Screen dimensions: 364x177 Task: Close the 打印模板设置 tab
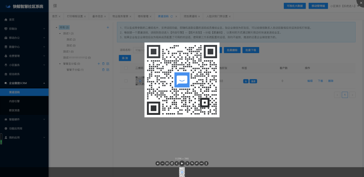pos(85,16)
